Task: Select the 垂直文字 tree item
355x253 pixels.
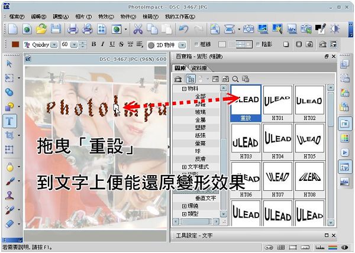Action: point(205,198)
